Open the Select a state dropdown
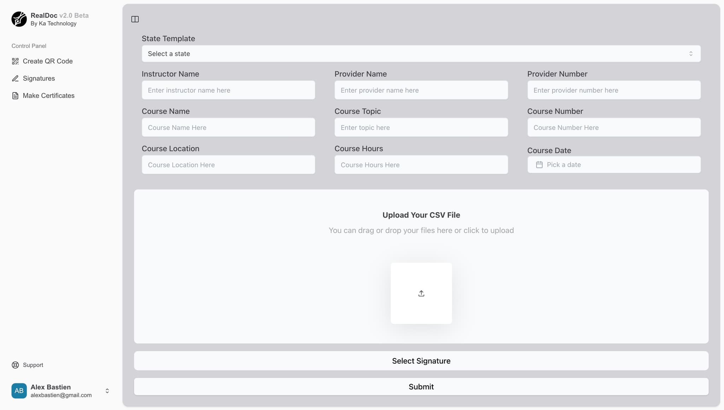724x410 pixels. 421,54
